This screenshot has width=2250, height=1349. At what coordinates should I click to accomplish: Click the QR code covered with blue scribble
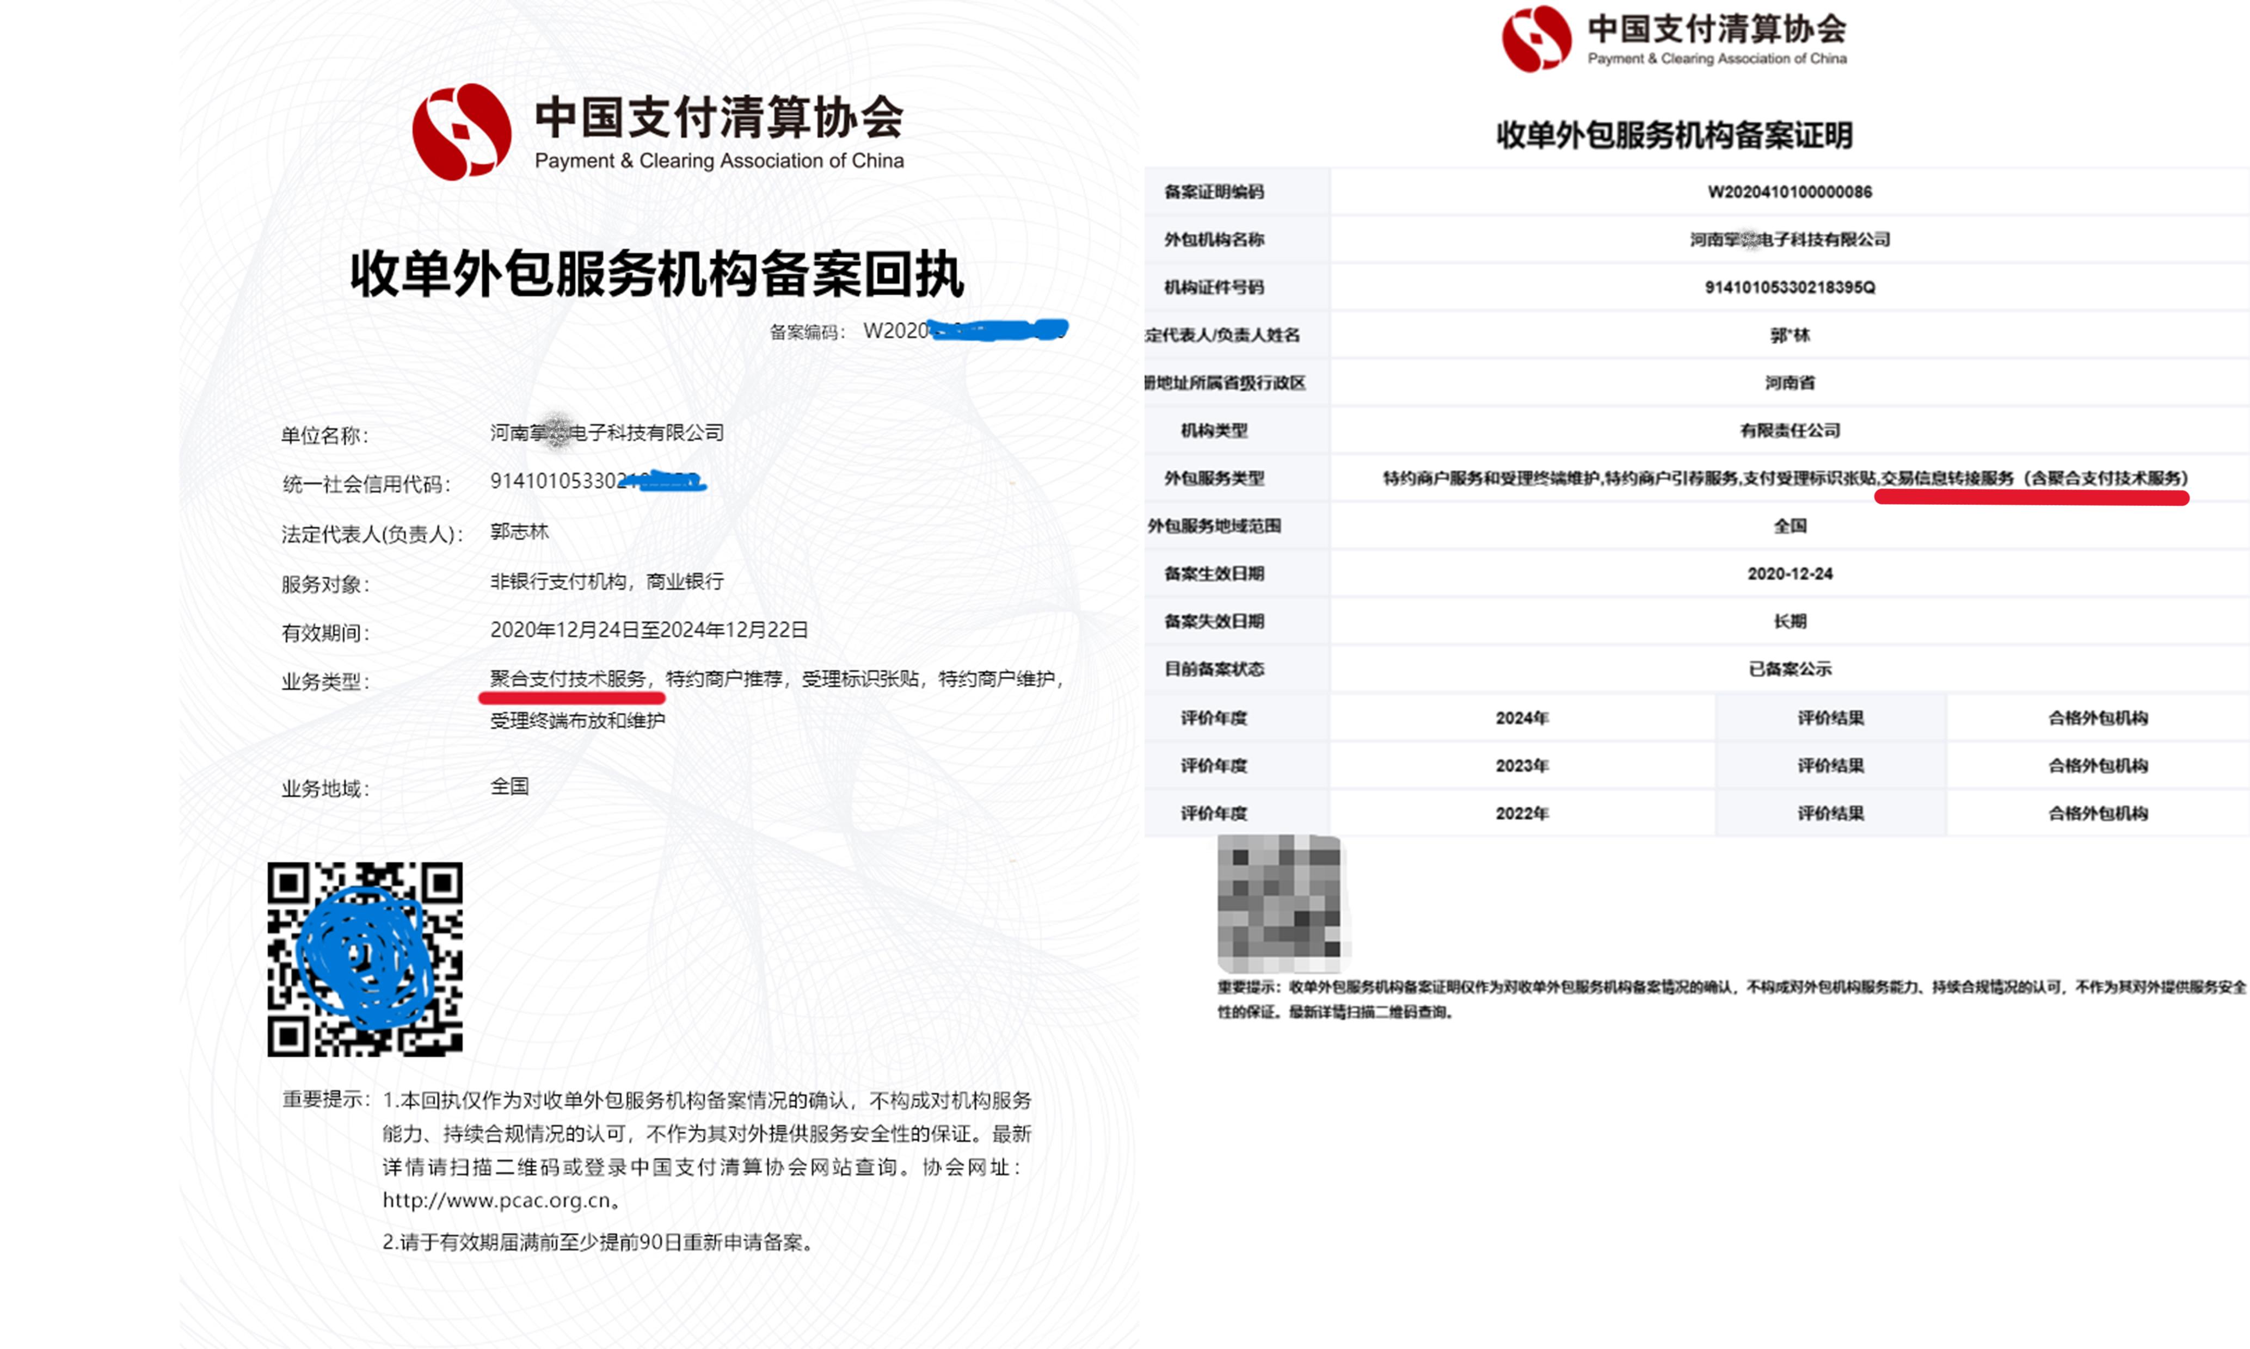(x=365, y=959)
